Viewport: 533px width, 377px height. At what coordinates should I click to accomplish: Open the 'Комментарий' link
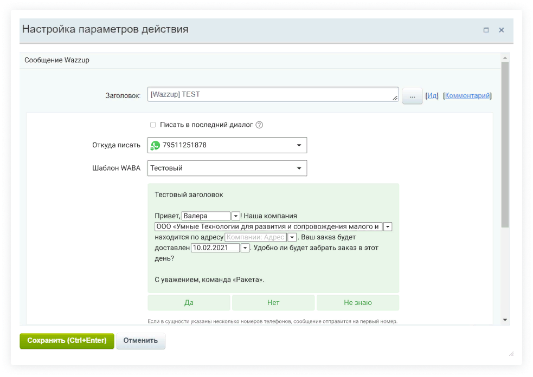467,96
